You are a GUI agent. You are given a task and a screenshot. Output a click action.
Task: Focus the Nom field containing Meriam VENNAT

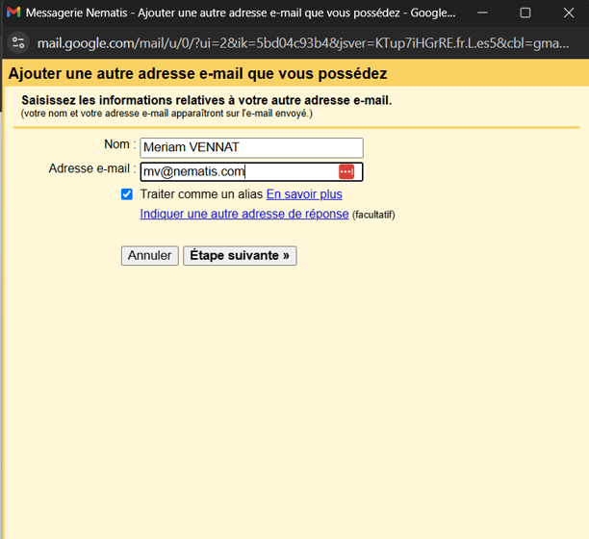[250, 147]
